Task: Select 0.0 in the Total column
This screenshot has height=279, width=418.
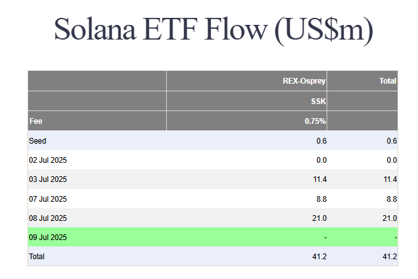Action: coord(392,160)
